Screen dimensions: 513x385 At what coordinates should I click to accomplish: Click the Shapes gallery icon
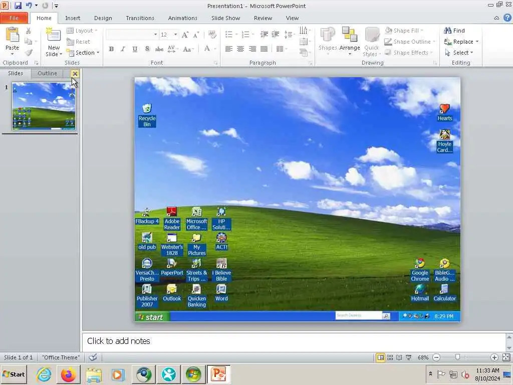click(328, 35)
